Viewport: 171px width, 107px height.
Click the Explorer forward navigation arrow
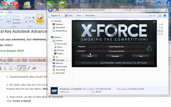coord(55,10)
